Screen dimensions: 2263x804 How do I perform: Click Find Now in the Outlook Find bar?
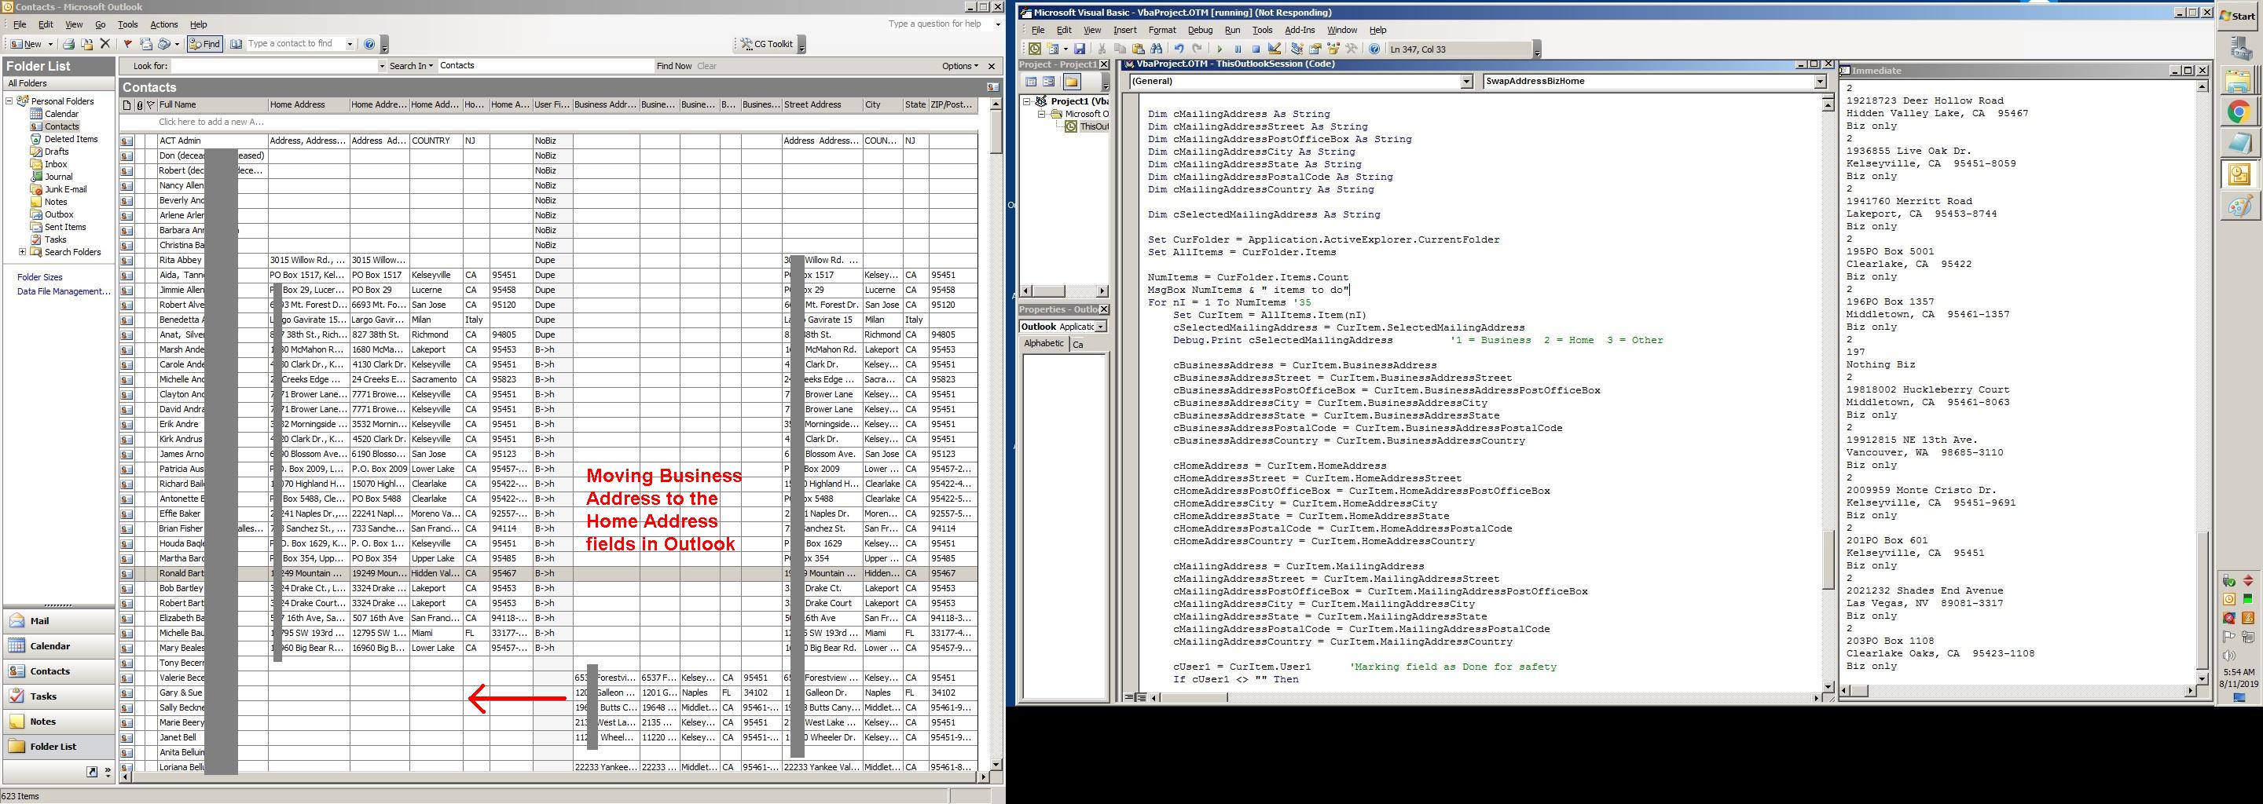(674, 66)
